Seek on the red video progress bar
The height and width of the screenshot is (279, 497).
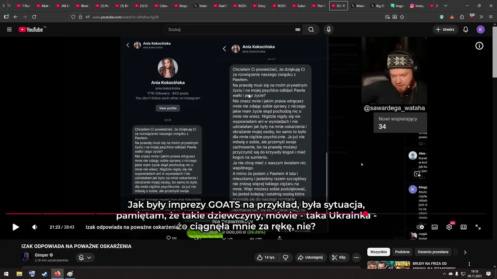(245, 214)
